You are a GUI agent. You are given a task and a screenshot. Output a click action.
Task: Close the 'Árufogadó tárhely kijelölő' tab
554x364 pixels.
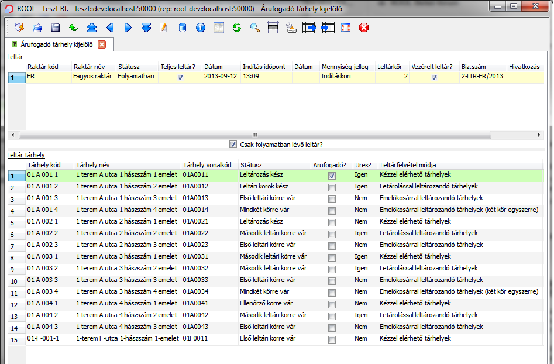click(x=102, y=44)
